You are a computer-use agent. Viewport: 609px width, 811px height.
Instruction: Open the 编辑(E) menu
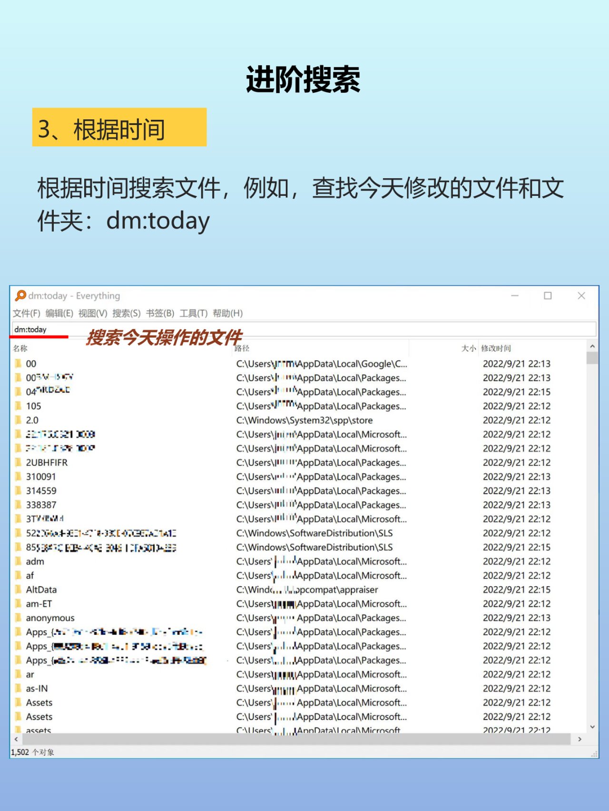(x=59, y=313)
